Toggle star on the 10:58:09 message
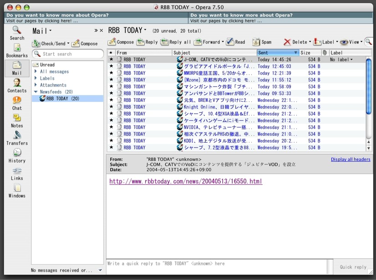376x280 pixels. [111, 87]
